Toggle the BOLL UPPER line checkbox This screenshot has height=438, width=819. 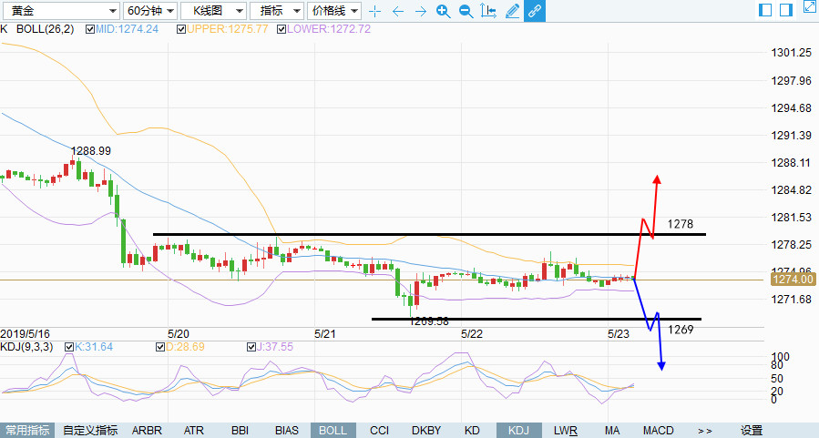click(x=181, y=29)
